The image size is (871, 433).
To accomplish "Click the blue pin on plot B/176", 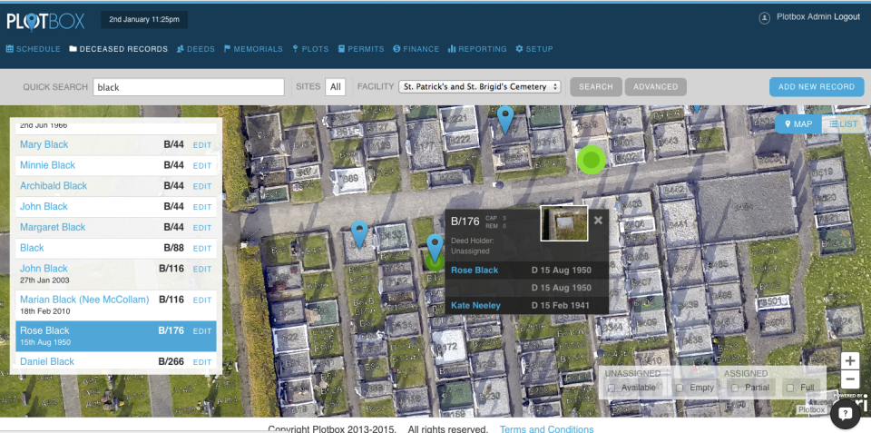I will (x=435, y=247).
